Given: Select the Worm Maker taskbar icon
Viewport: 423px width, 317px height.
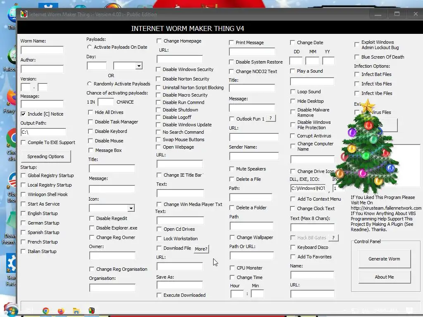Looking at the screenshot, I should pos(92,311).
